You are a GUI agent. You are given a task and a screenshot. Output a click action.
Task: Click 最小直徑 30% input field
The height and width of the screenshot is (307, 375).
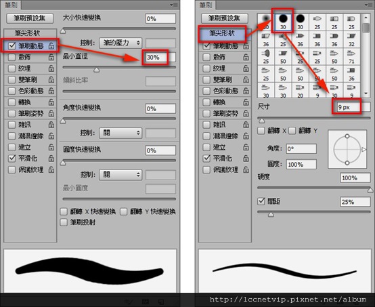160,58
